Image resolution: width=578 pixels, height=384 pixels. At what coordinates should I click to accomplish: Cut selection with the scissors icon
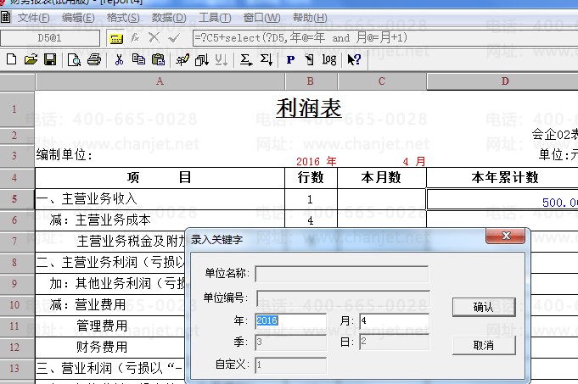coord(119,59)
